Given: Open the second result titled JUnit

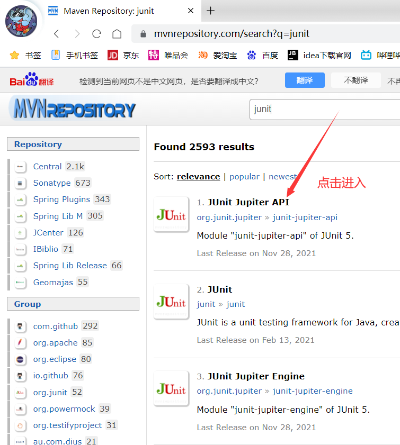Looking at the screenshot, I should point(219,289).
